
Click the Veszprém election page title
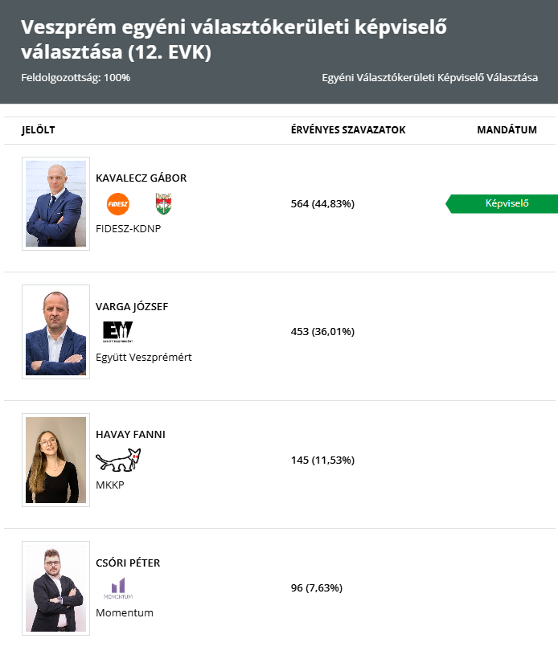pyautogui.click(x=233, y=39)
